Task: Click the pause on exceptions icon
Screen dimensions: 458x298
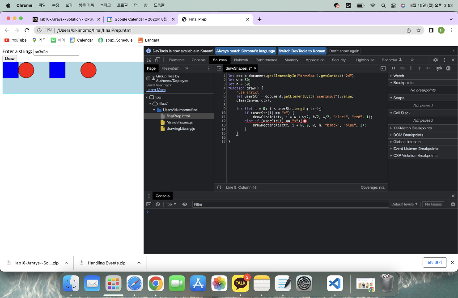Action: pyautogui.click(x=448, y=68)
